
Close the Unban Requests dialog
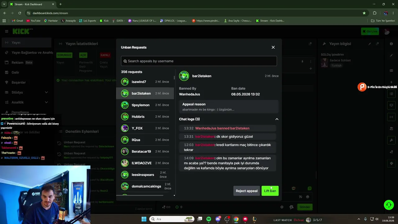pyautogui.click(x=273, y=47)
